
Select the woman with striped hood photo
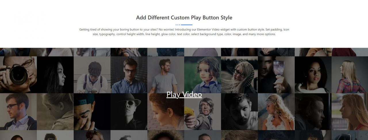coord(239,74)
